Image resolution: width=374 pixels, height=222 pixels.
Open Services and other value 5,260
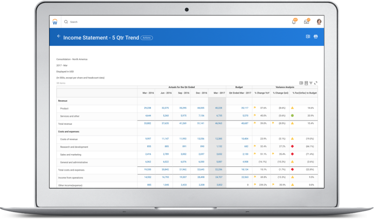(x=166, y=116)
